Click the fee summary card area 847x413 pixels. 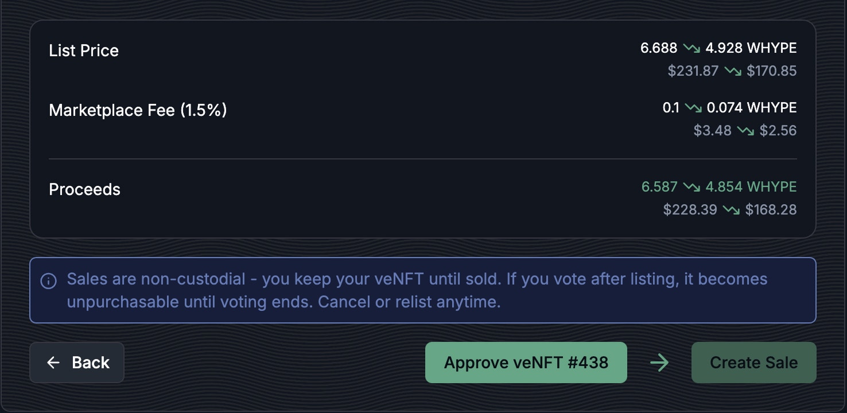click(424, 129)
